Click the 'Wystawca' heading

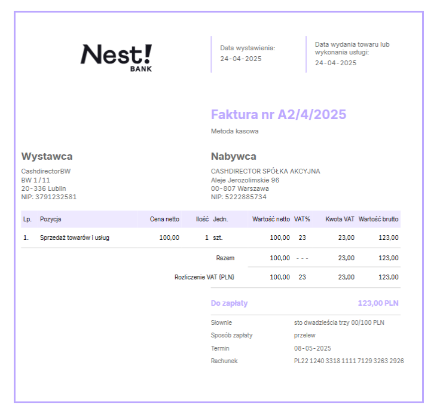[x=47, y=156]
